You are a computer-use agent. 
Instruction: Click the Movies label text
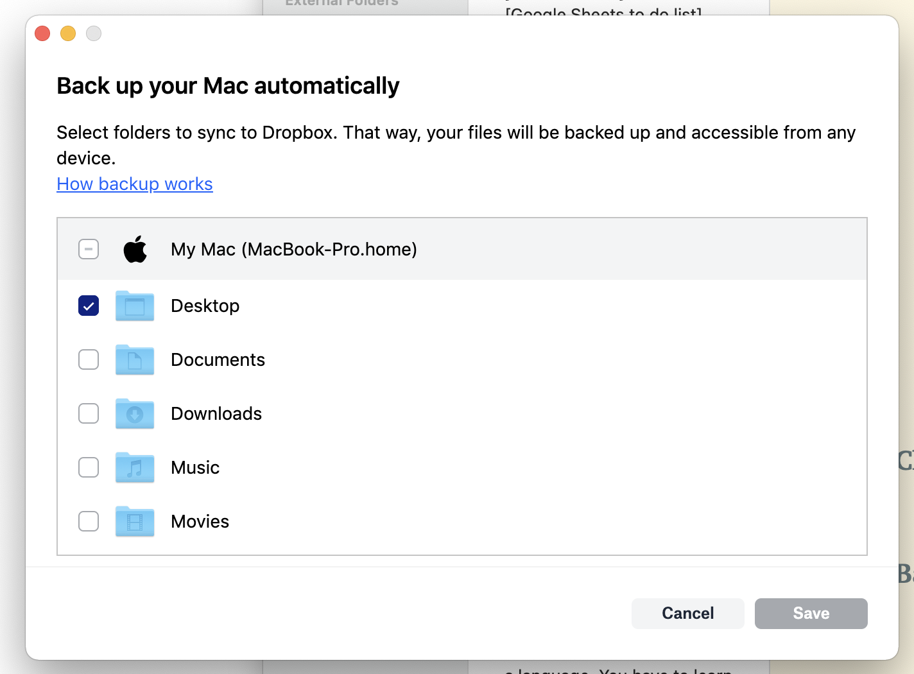coord(200,521)
